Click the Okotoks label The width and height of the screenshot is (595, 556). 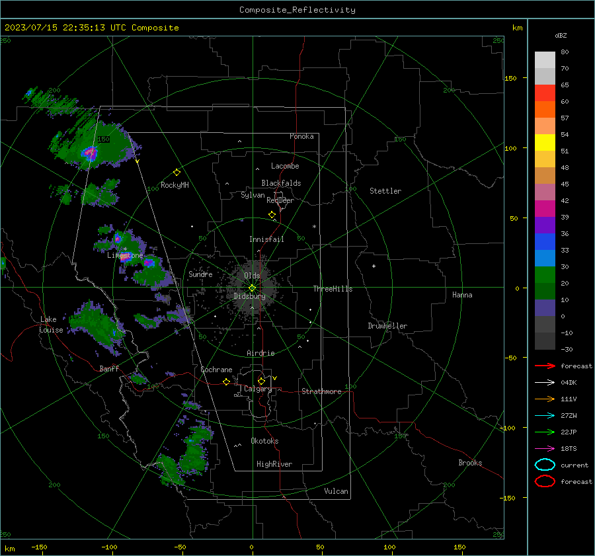(x=264, y=441)
